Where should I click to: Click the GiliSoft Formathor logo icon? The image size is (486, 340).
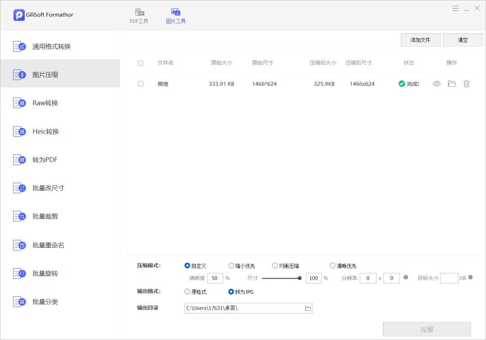point(19,15)
